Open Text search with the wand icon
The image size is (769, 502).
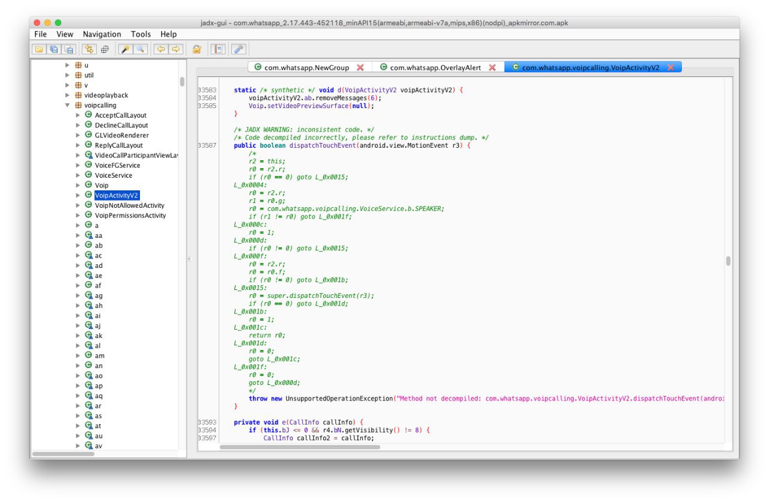coord(125,49)
